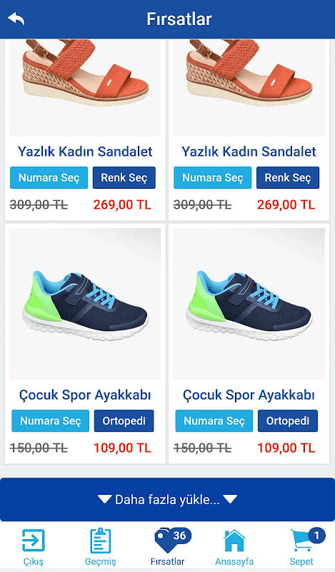Open Numara Seç for right sandal
Screen dimensions: 335x572
pos(213,177)
